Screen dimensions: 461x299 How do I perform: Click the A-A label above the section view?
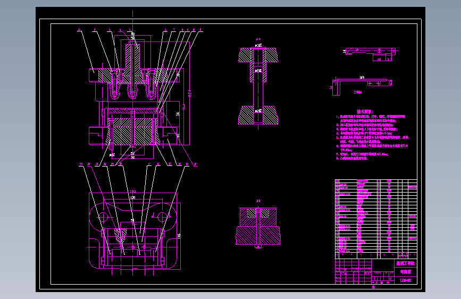click(x=258, y=39)
